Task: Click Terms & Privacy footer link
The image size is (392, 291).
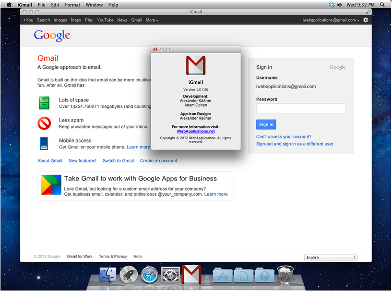Action: (x=113, y=257)
